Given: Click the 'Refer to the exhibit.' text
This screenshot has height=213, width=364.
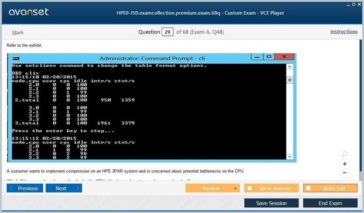Looking at the screenshot, I should pyautogui.click(x=24, y=45).
